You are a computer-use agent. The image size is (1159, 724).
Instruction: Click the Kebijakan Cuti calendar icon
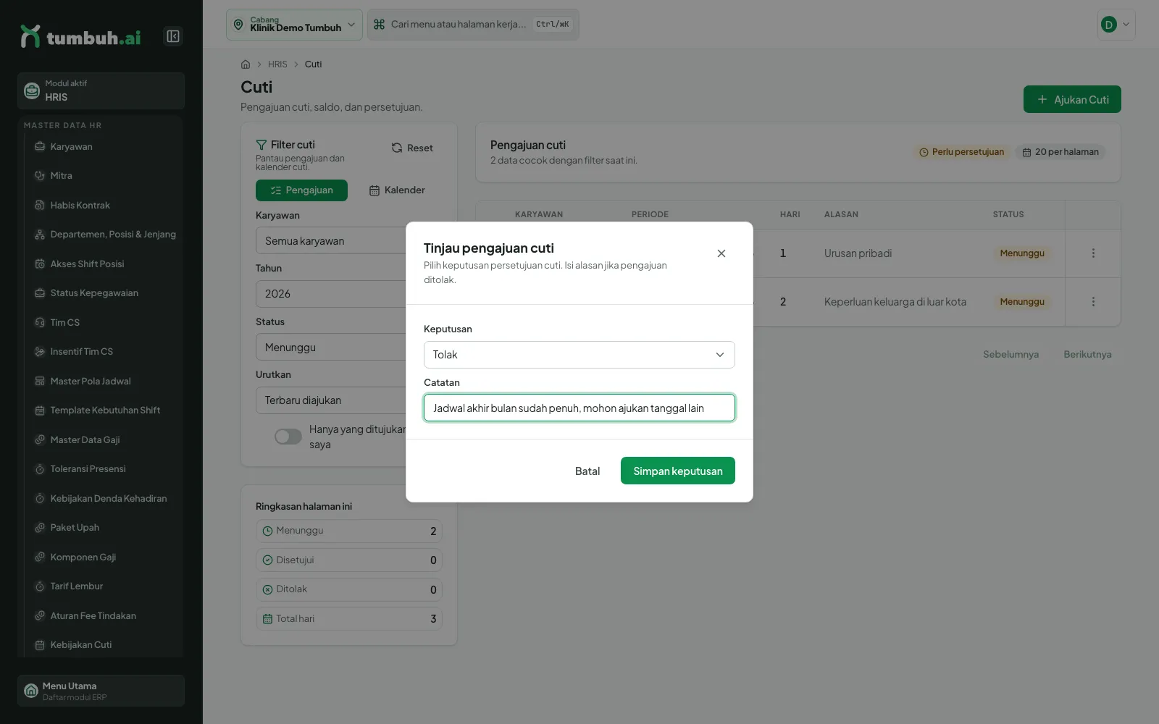[40, 645]
